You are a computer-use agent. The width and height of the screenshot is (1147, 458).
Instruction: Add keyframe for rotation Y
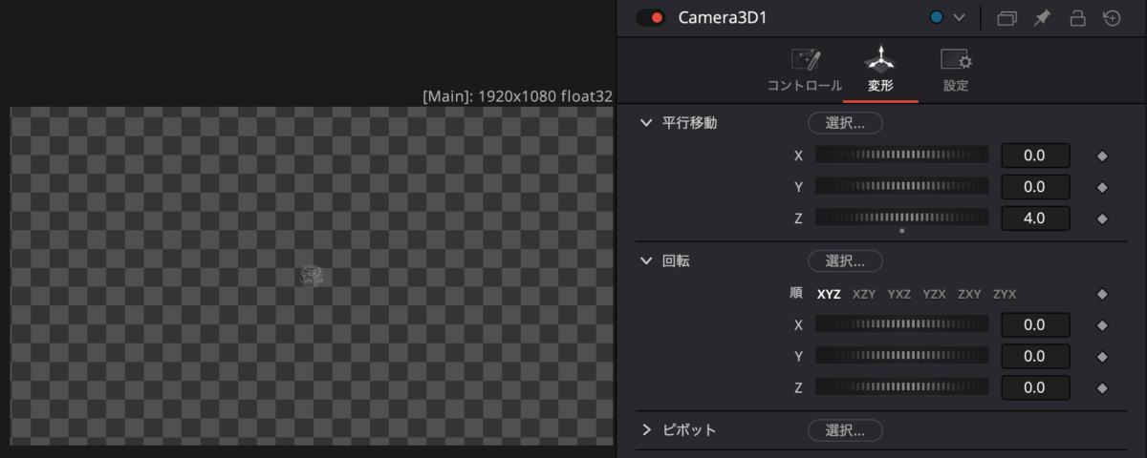(x=1101, y=357)
